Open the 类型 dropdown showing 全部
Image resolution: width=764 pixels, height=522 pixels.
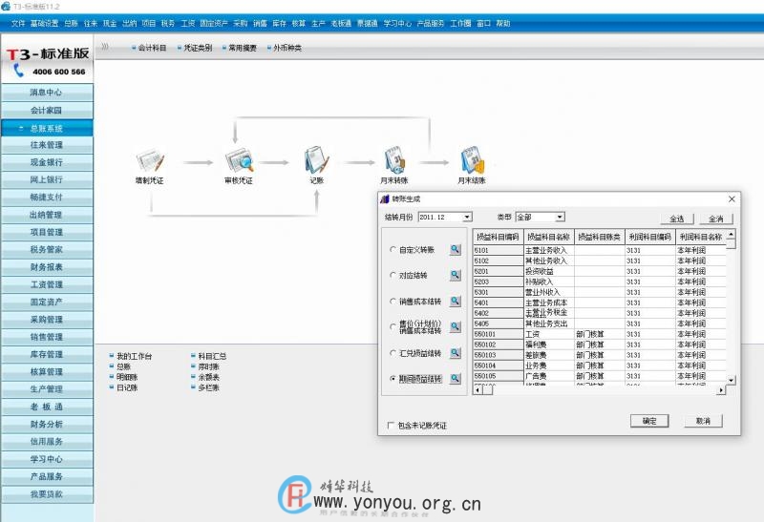560,217
